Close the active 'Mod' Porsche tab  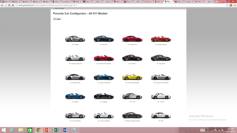[172, 1]
